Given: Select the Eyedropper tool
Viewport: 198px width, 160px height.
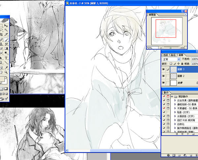Looking at the screenshot, I should pyautogui.click(x=6, y=68).
